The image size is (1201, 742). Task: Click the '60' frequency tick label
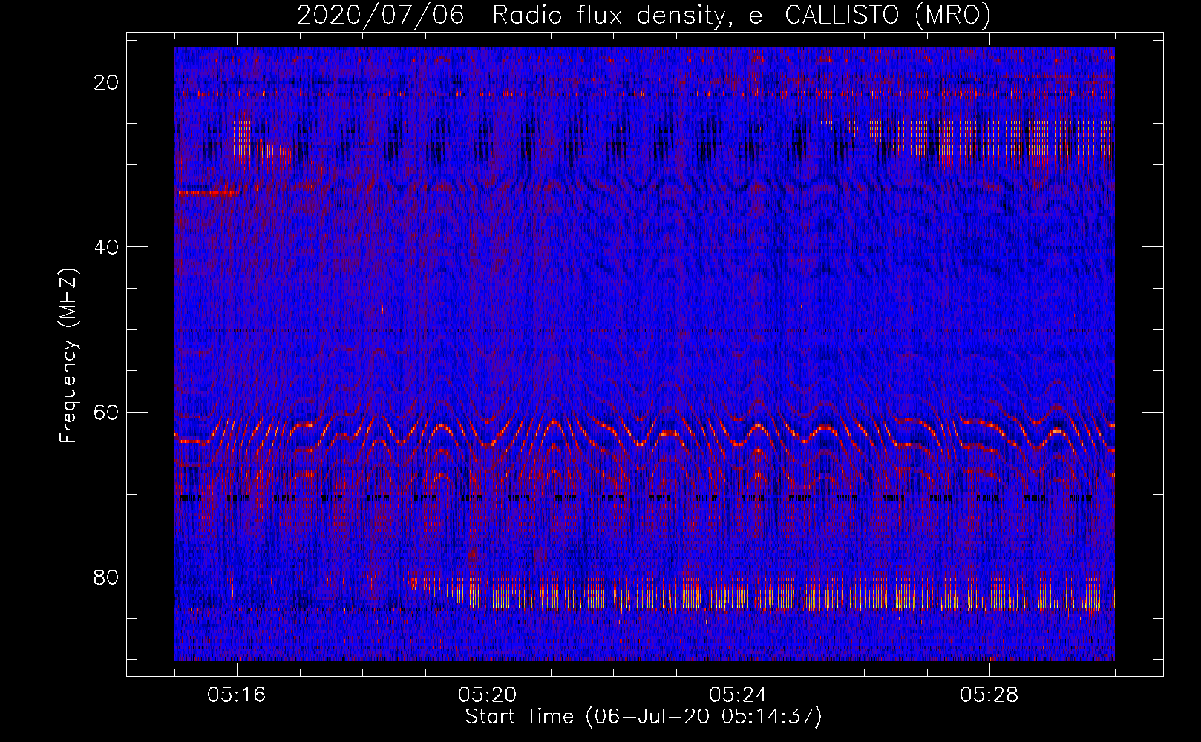pyautogui.click(x=107, y=412)
